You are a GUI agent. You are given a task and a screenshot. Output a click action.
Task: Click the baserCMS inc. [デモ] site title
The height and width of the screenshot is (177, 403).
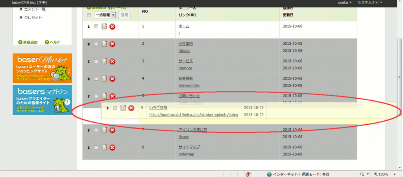coord(29,3)
